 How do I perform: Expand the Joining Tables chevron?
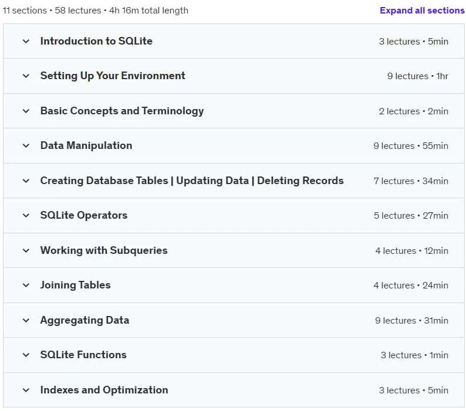[x=26, y=285]
